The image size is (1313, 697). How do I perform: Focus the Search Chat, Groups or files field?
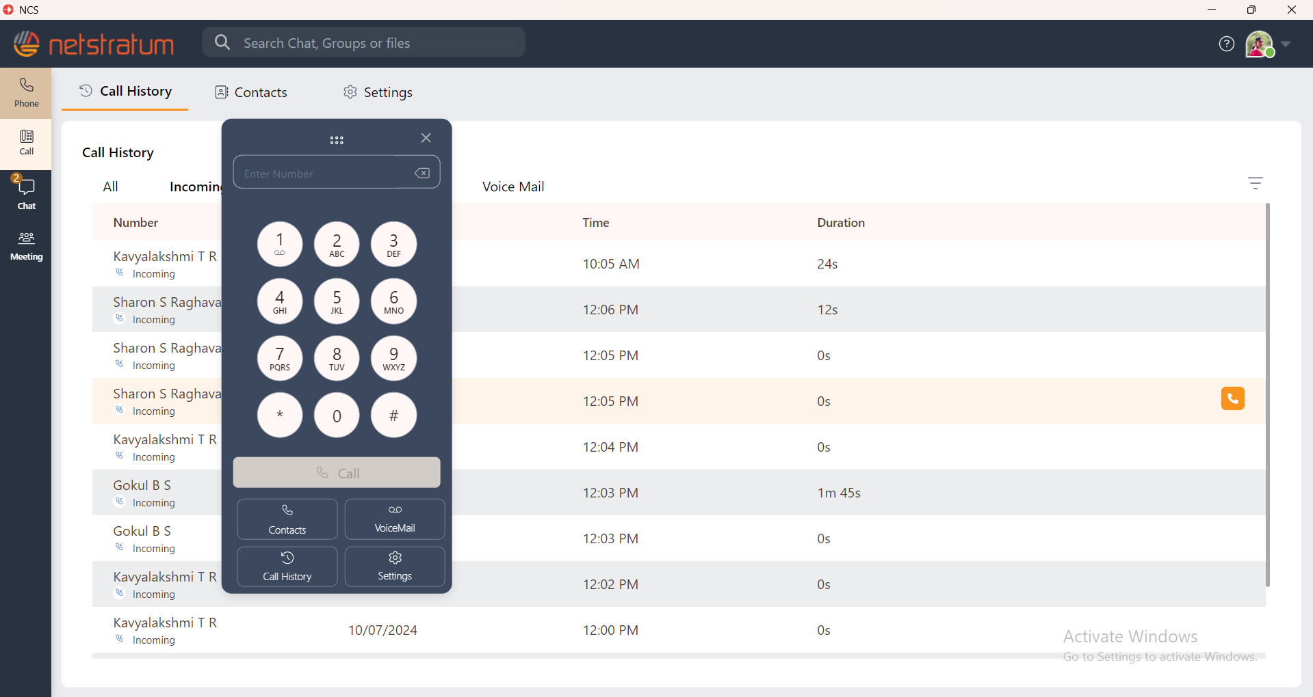364,42
